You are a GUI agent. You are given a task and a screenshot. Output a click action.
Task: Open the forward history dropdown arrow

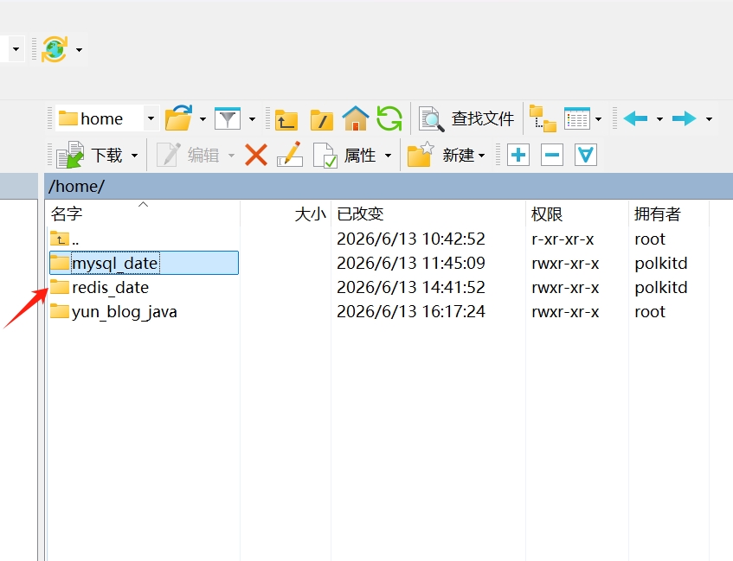coord(709,118)
